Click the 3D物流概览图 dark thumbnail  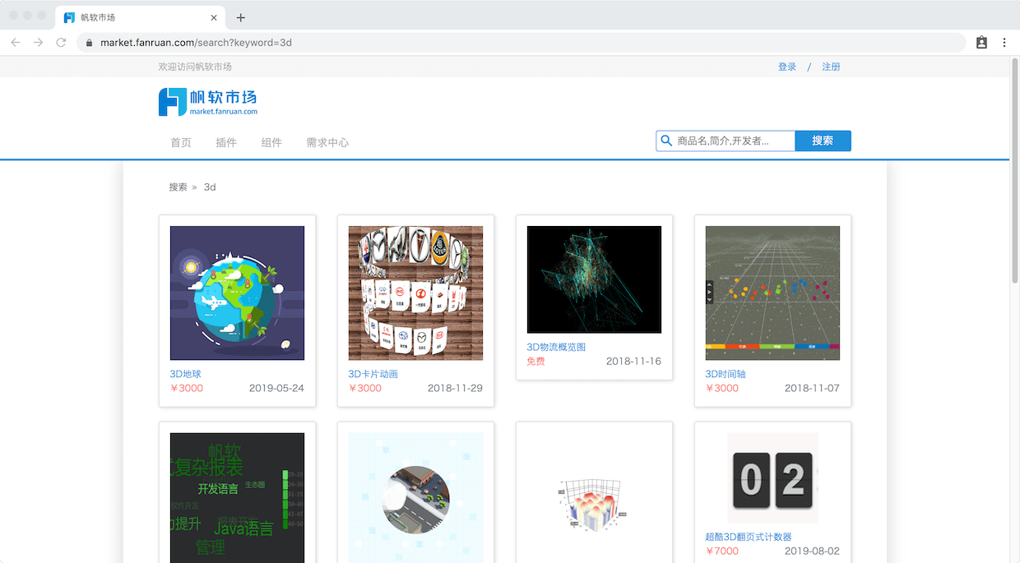[x=595, y=279]
